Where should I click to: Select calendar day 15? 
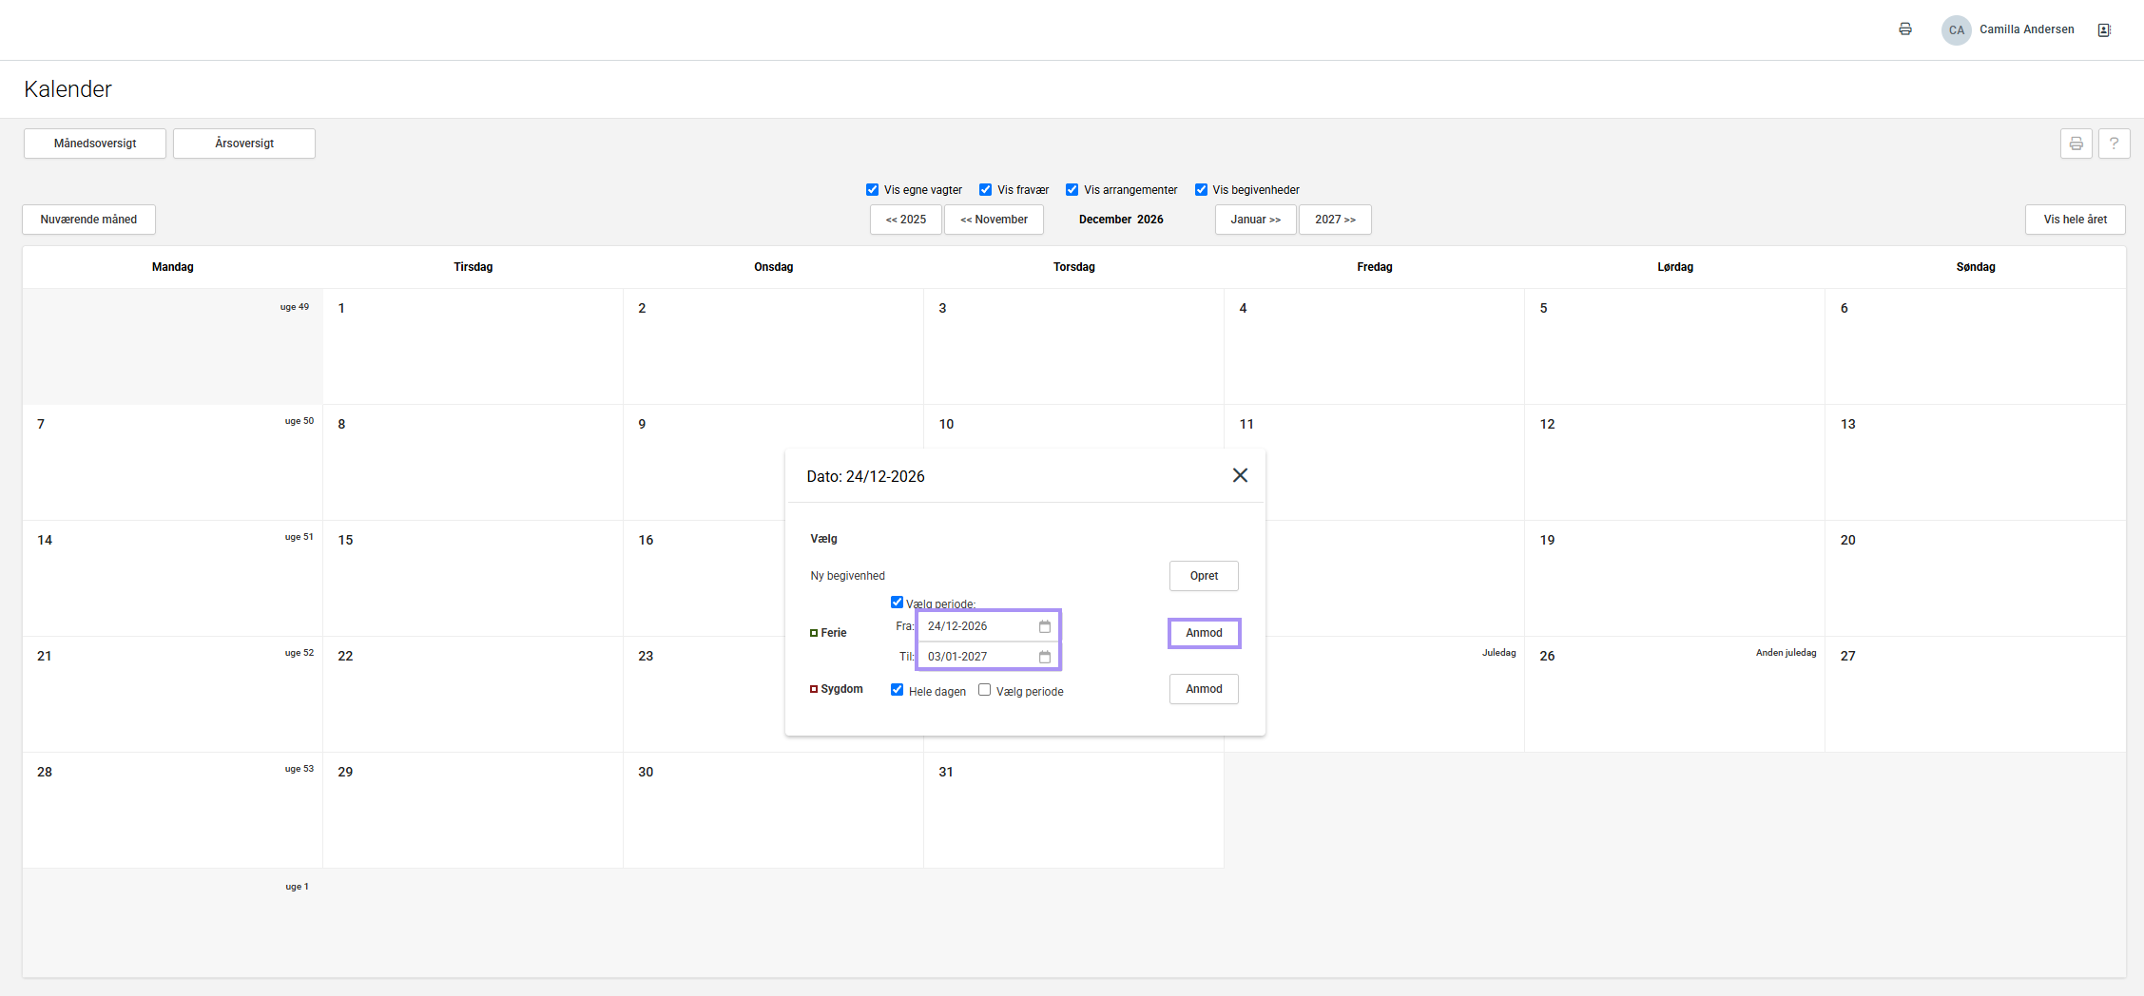click(473, 578)
